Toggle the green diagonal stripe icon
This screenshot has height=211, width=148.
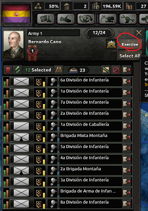tap(106, 70)
